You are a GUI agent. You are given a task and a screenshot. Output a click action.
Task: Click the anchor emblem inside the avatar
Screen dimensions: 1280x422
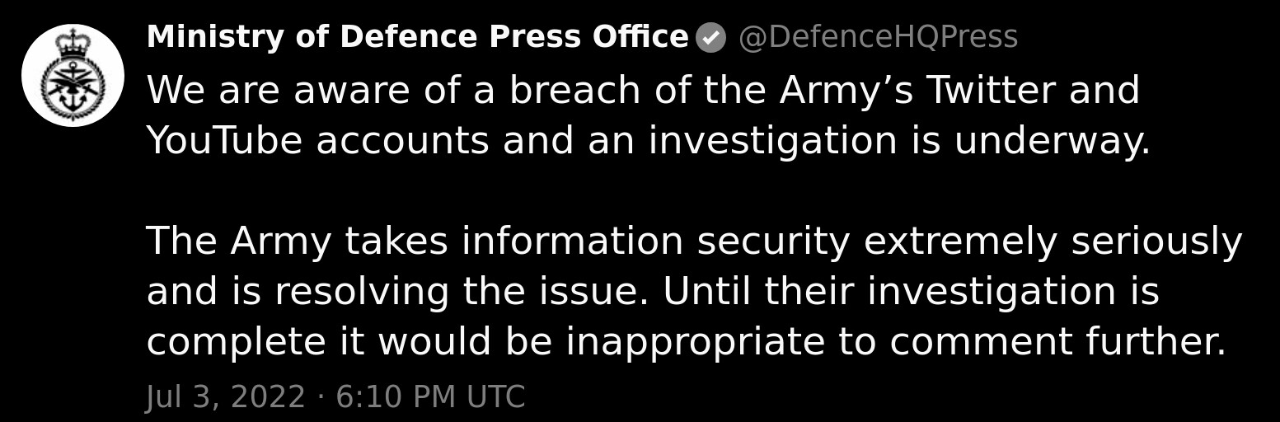click(x=73, y=89)
